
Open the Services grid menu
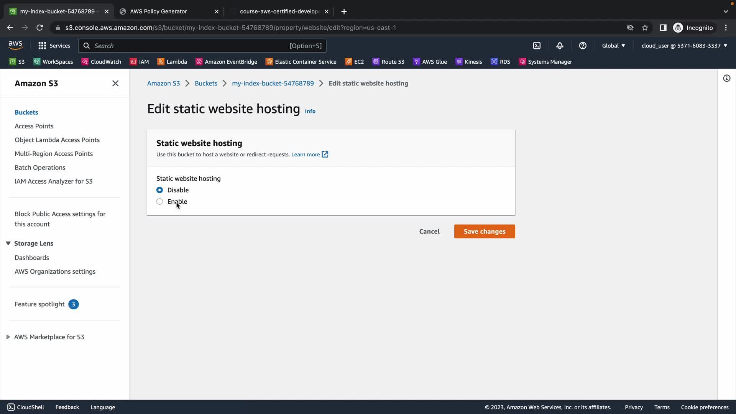tap(54, 46)
